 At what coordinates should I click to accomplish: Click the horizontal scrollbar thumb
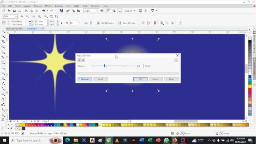tap(186, 121)
